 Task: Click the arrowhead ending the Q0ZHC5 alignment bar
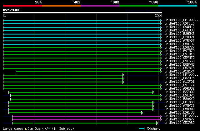123,78
